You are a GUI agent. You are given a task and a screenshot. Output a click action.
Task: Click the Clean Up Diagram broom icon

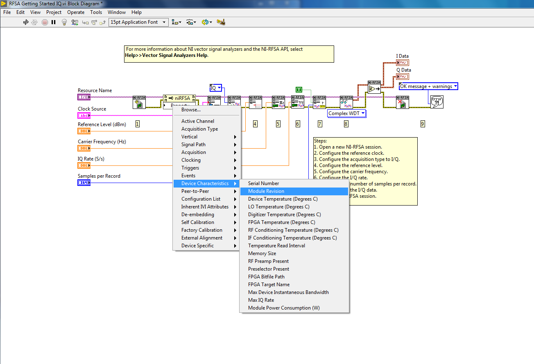[221, 22]
